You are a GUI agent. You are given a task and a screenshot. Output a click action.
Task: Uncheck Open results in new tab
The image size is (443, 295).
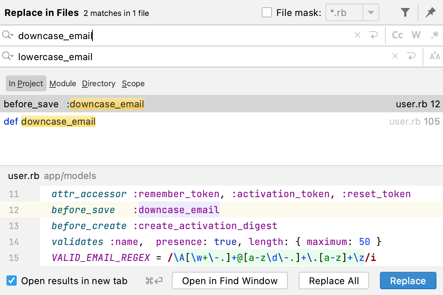coord(12,281)
